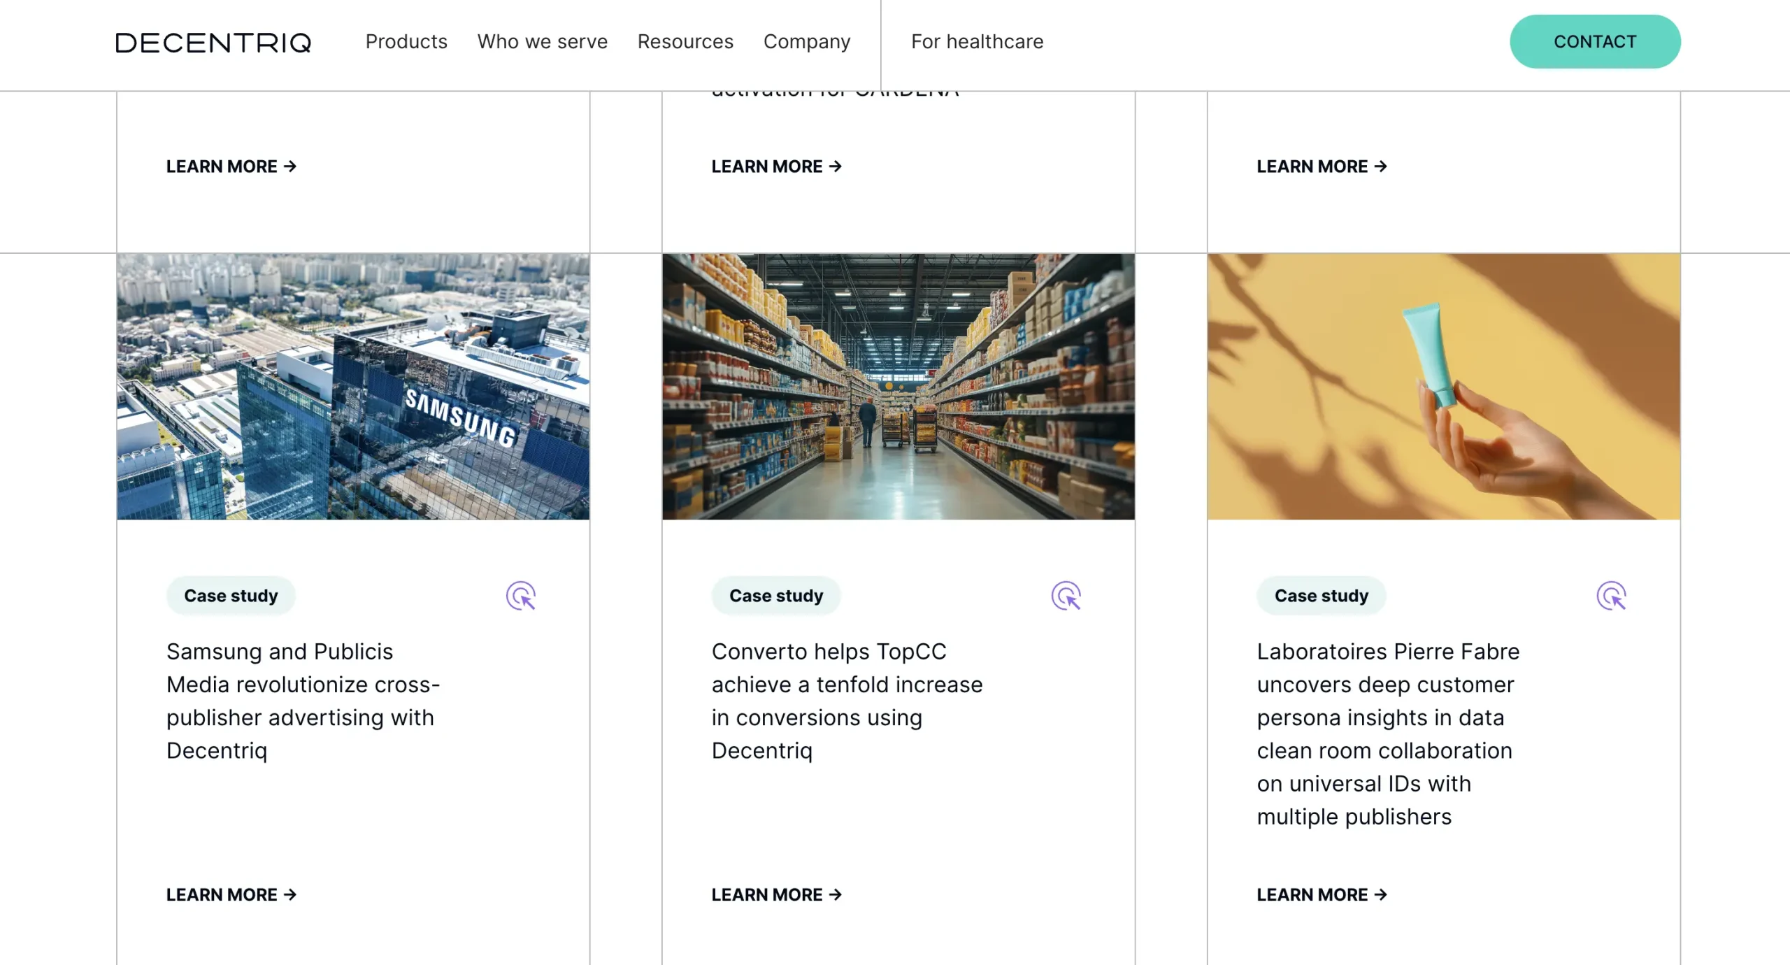This screenshot has width=1790, height=965.
Task: Expand the Resources navigation menu
Action: [685, 42]
